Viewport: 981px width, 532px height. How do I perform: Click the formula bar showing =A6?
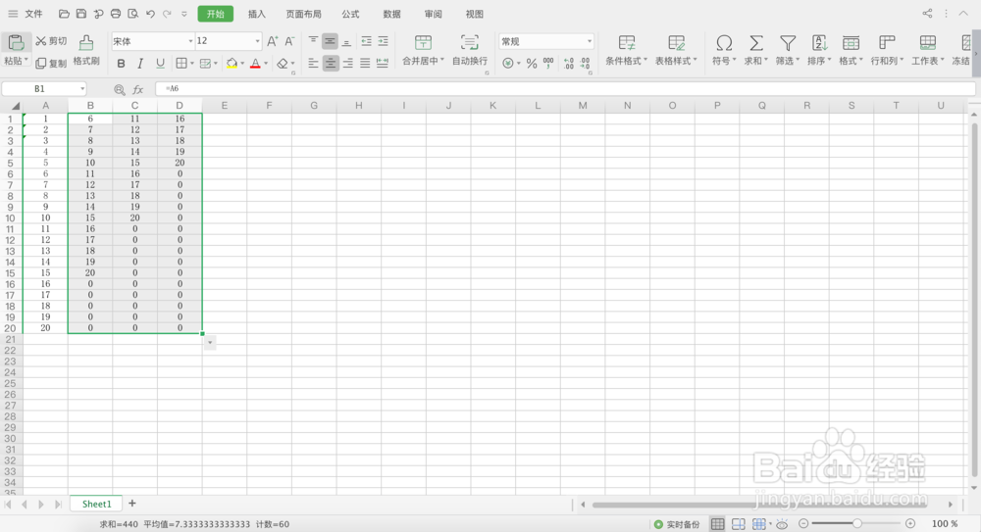(x=565, y=89)
